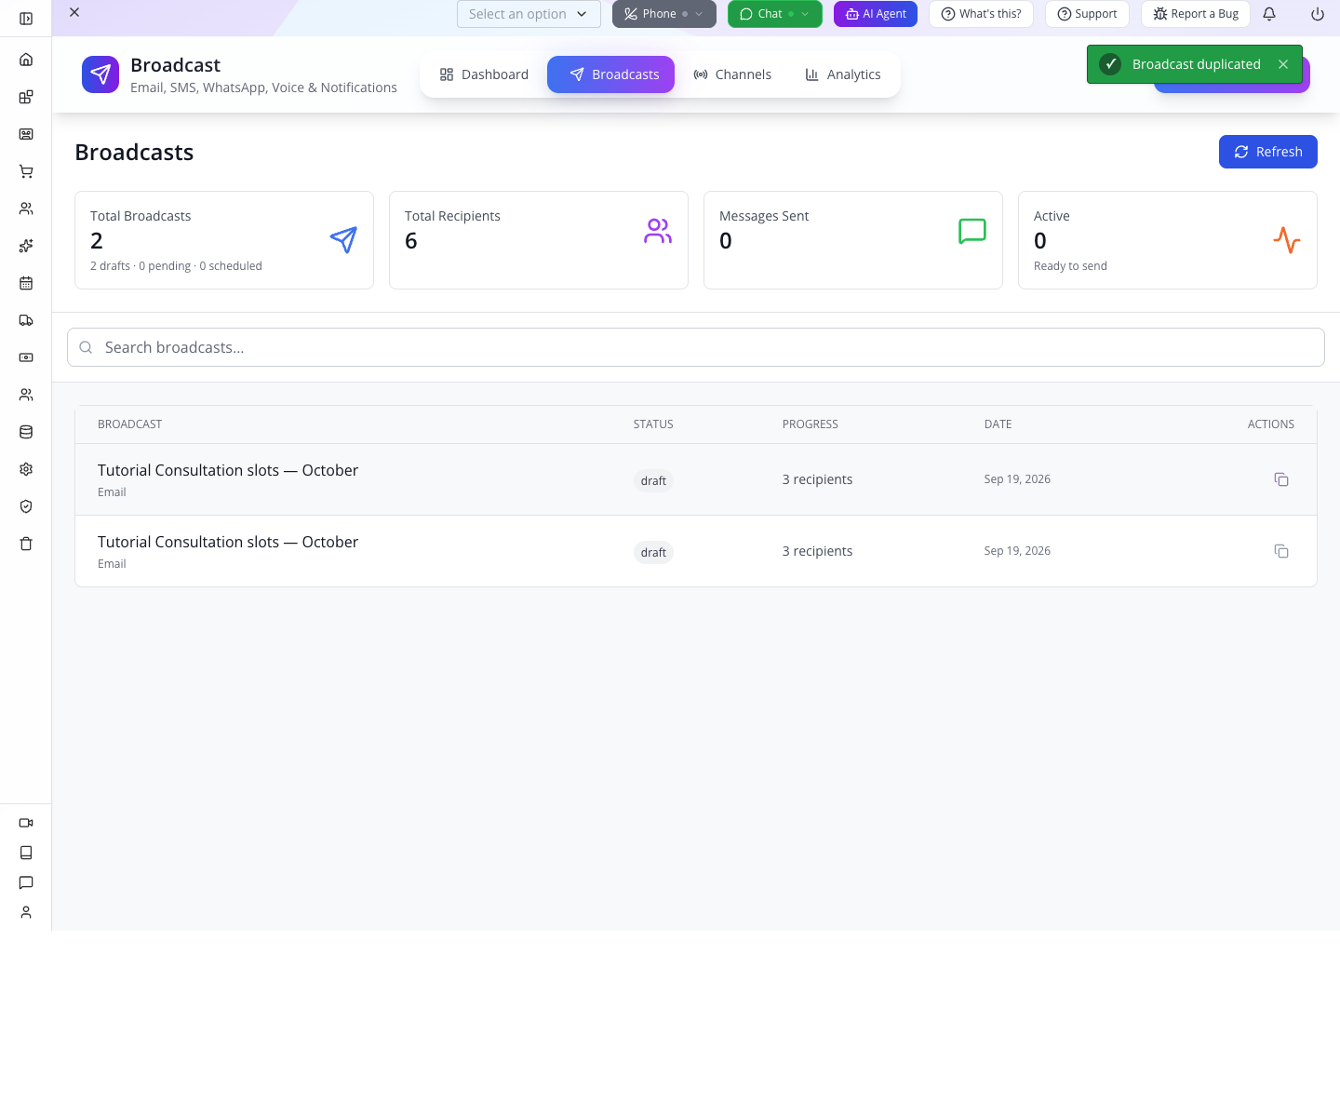The image size is (1340, 1117).
Task: Open the book docs sidebar icon
Action: [26, 853]
